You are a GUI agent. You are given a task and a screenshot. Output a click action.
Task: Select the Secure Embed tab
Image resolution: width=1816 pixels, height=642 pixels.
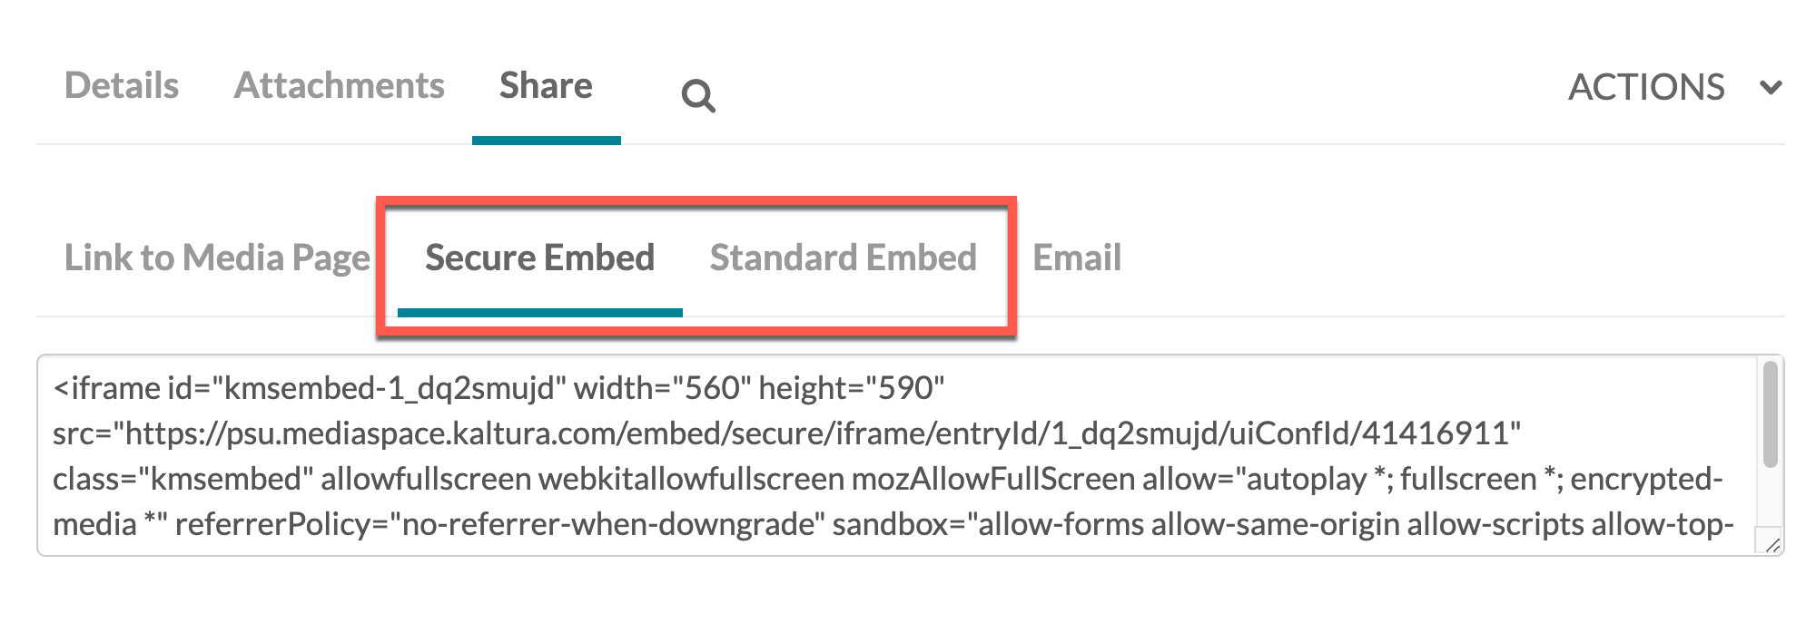[539, 258]
